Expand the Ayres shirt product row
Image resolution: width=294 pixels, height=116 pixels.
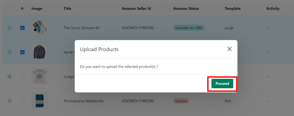(9, 52)
